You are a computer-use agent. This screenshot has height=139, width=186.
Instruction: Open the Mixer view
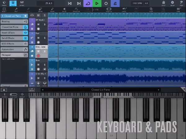[22, 3]
